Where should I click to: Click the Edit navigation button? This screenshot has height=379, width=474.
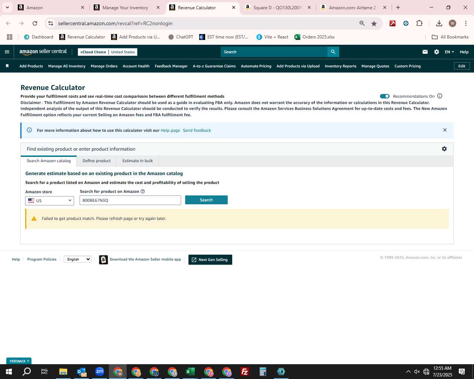tap(462, 66)
